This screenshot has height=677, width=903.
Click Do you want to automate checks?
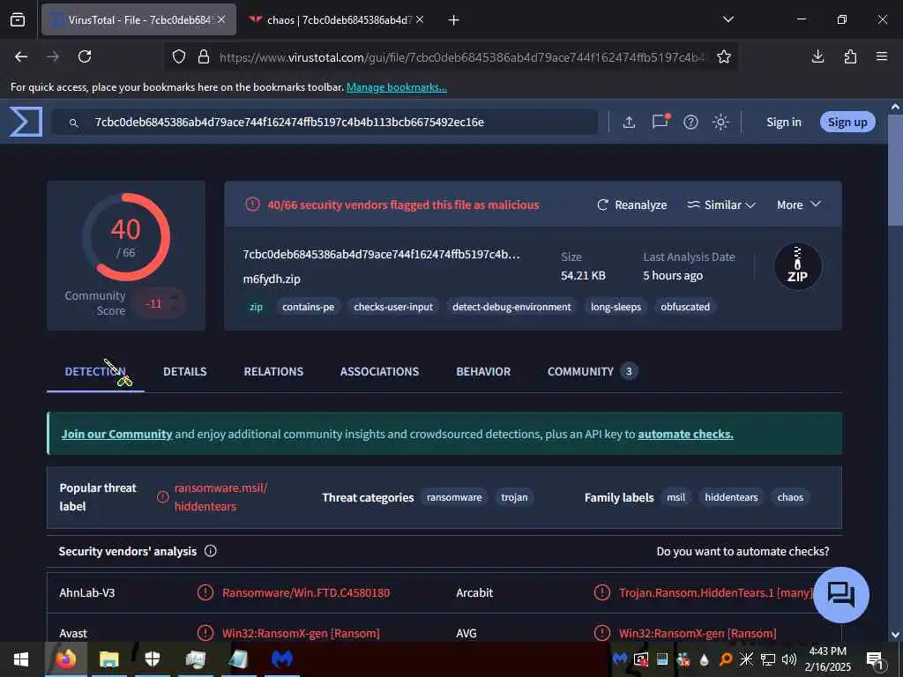click(x=743, y=552)
